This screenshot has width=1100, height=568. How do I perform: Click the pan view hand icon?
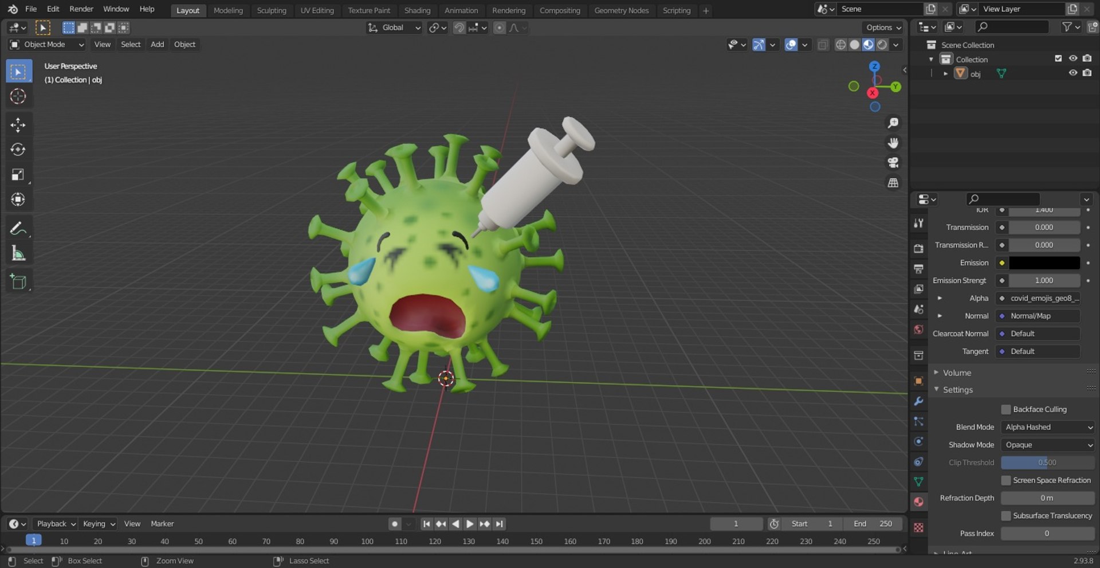(x=893, y=143)
